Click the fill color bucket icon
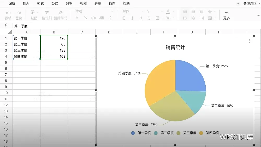 click(168, 18)
